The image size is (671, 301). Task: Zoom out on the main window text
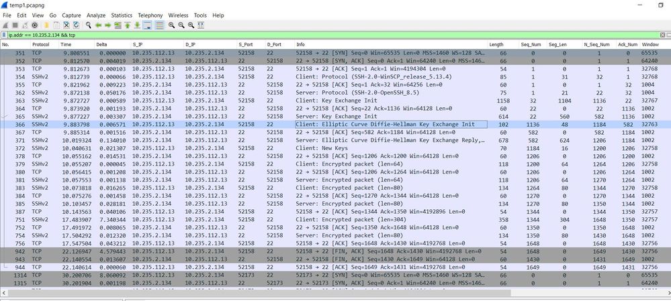click(x=181, y=25)
